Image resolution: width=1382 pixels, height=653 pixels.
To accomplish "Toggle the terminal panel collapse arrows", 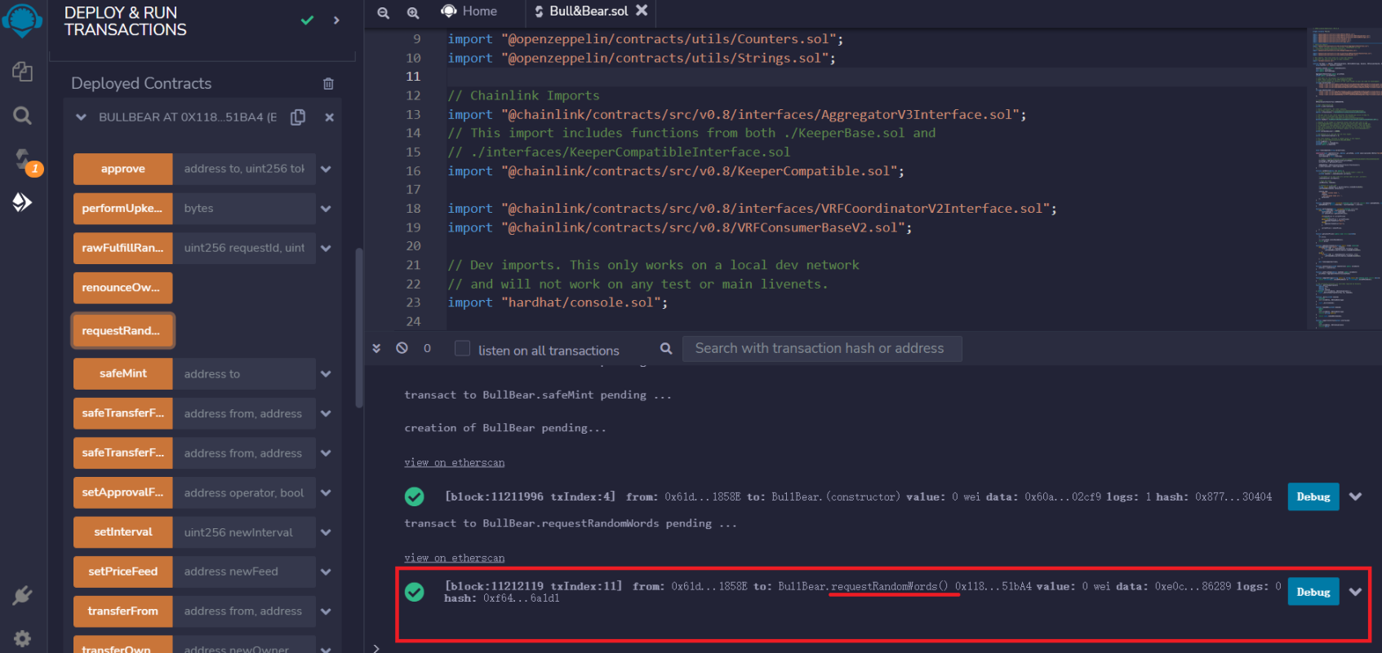I will pyautogui.click(x=376, y=348).
